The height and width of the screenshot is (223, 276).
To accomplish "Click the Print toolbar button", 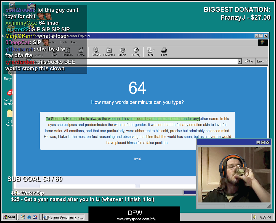I will (x=164, y=52).
